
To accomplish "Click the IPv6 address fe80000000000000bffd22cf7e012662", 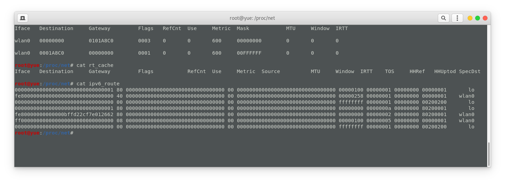I will coord(64,114).
